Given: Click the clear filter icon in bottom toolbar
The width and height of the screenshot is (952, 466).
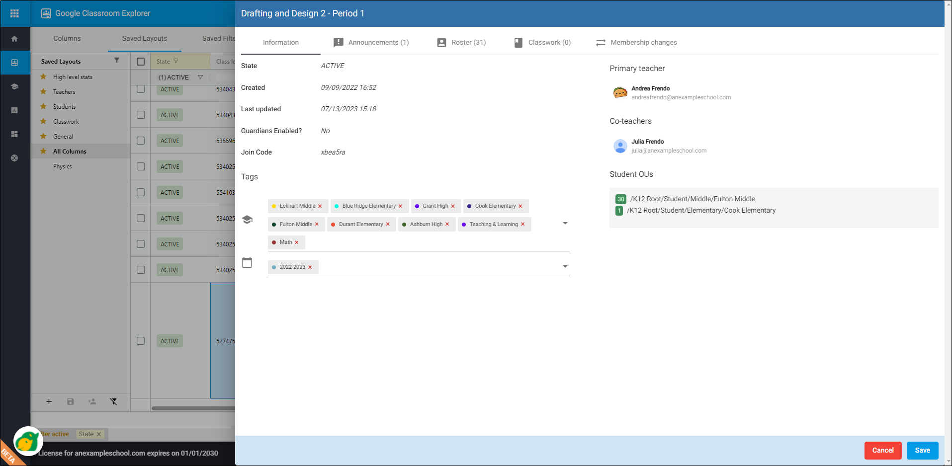Looking at the screenshot, I should (x=113, y=401).
